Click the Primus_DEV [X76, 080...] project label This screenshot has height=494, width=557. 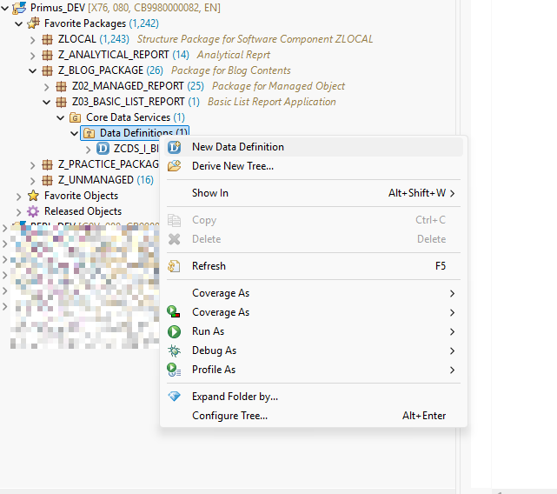[125, 8]
